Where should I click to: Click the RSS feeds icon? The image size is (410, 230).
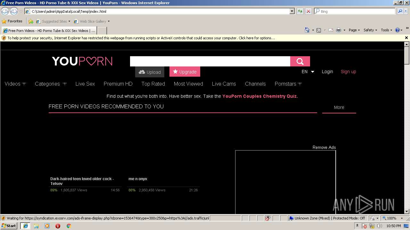319,30
